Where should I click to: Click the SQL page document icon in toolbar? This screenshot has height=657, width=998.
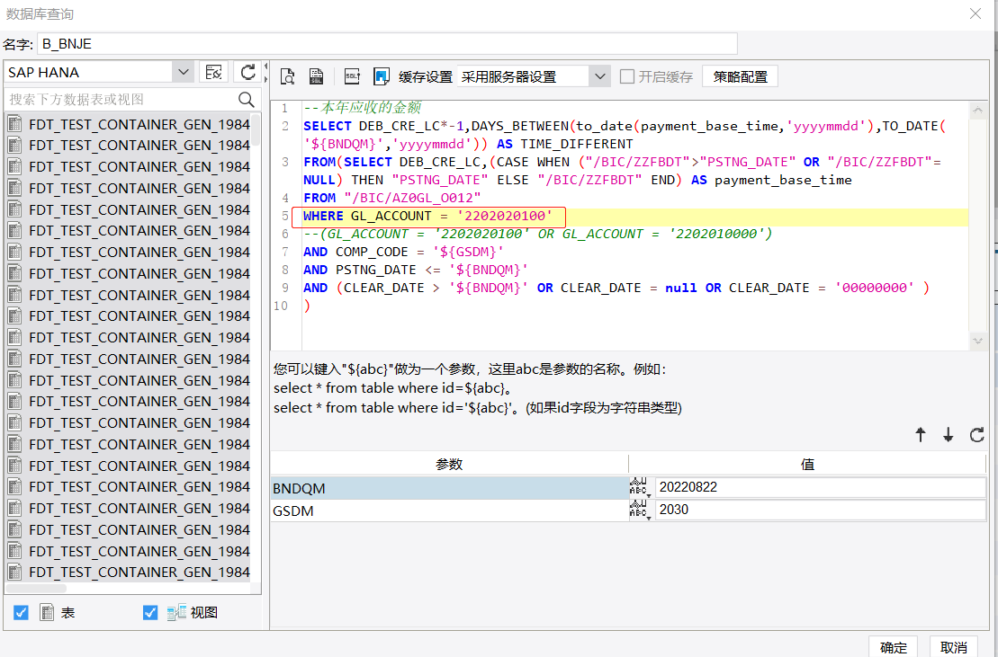[x=316, y=76]
